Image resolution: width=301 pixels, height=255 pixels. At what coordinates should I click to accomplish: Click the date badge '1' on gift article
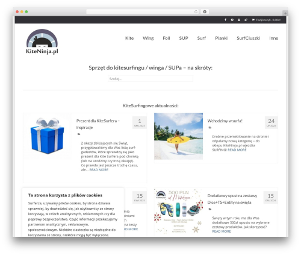140,122
